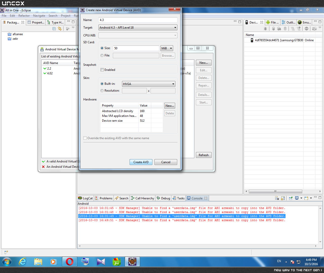The image size is (324, 273).
Task: Open the HVGA built-in skin dropdown
Action: tap(149, 84)
